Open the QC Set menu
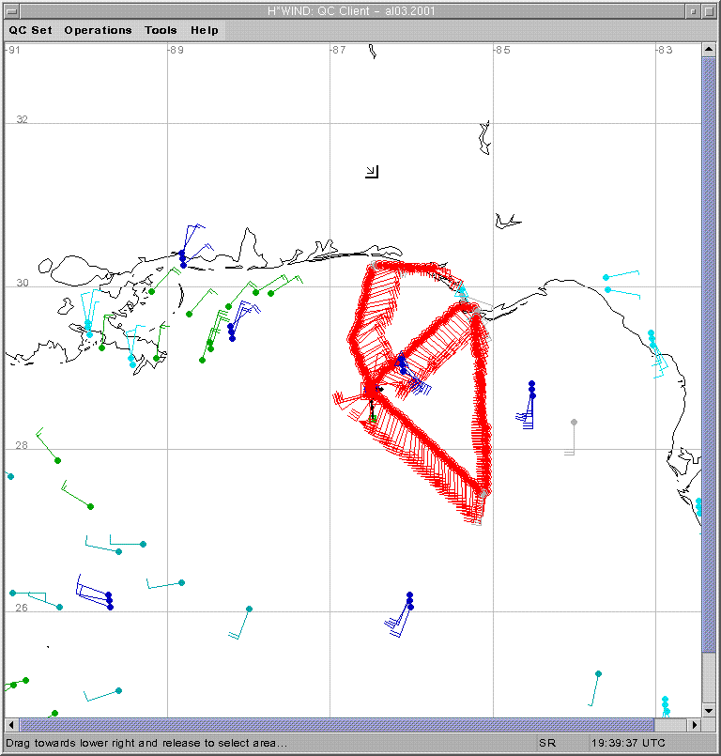721x756 pixels. pyautogui.click(x=31, y=30)
